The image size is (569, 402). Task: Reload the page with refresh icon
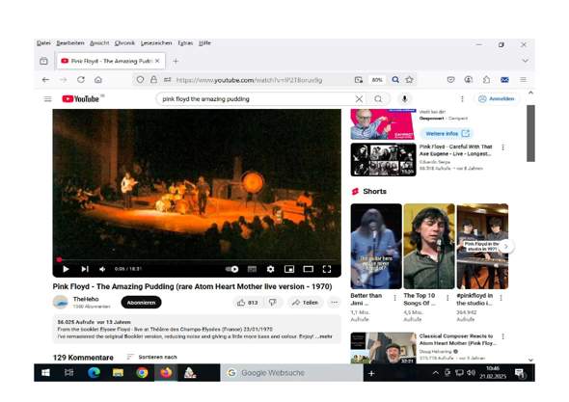tap(81, 80)
